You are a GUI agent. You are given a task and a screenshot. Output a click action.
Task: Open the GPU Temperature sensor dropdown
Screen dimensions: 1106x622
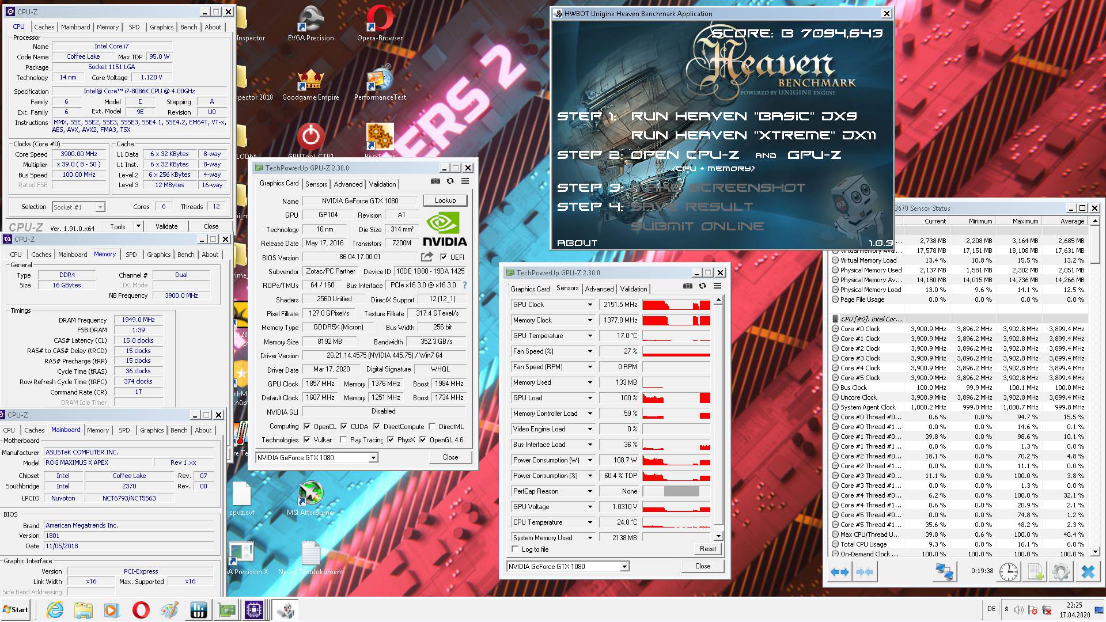590,336
